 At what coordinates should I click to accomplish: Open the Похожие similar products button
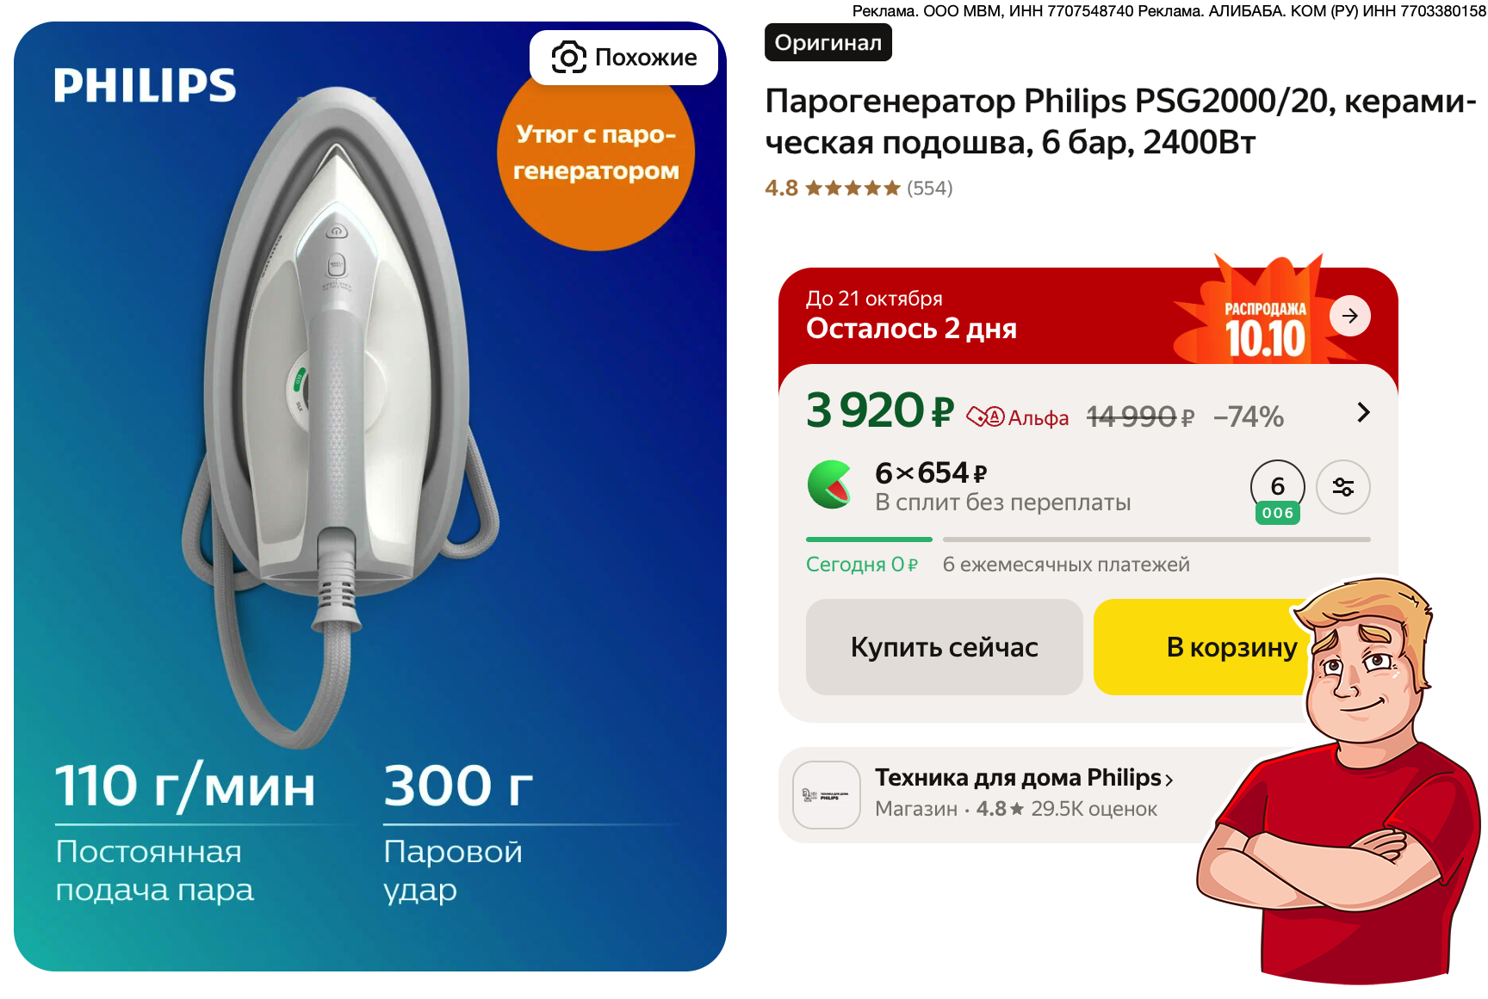click(623, 58)
